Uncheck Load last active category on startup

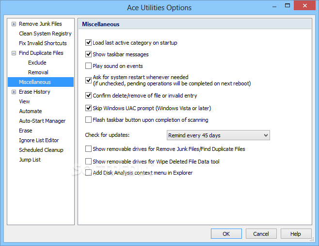click(x=88, y=43)
